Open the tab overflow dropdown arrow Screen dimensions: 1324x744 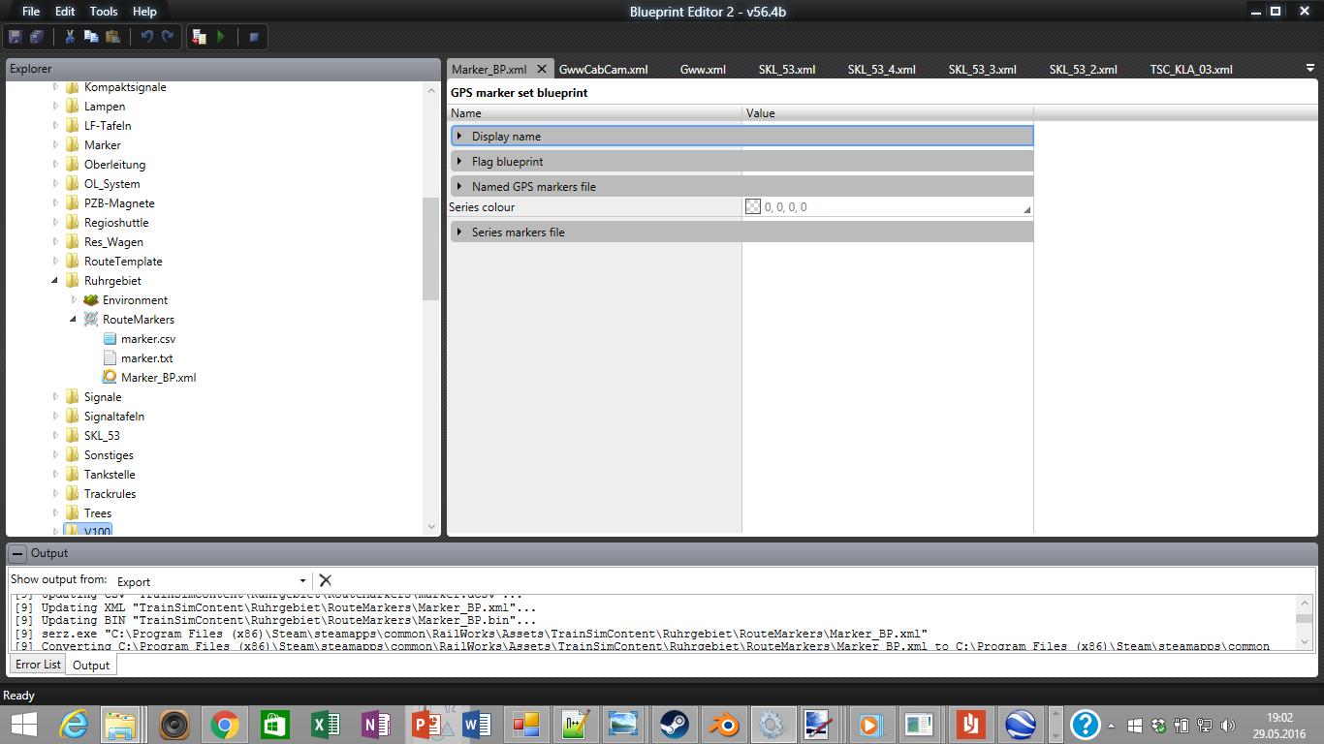coord(1310,68)
